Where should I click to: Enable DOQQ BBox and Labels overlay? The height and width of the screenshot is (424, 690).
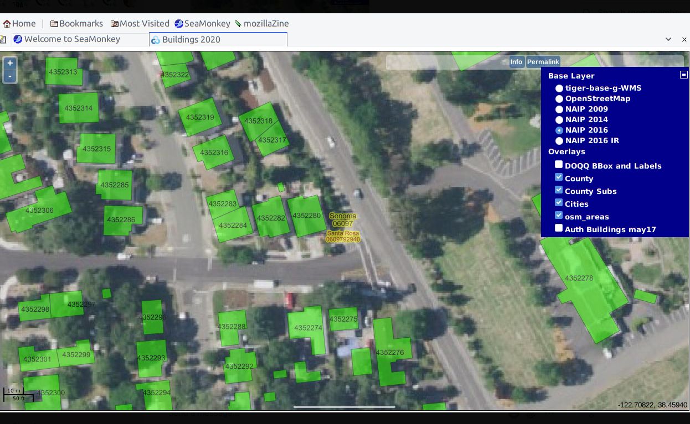pos(559,165)
